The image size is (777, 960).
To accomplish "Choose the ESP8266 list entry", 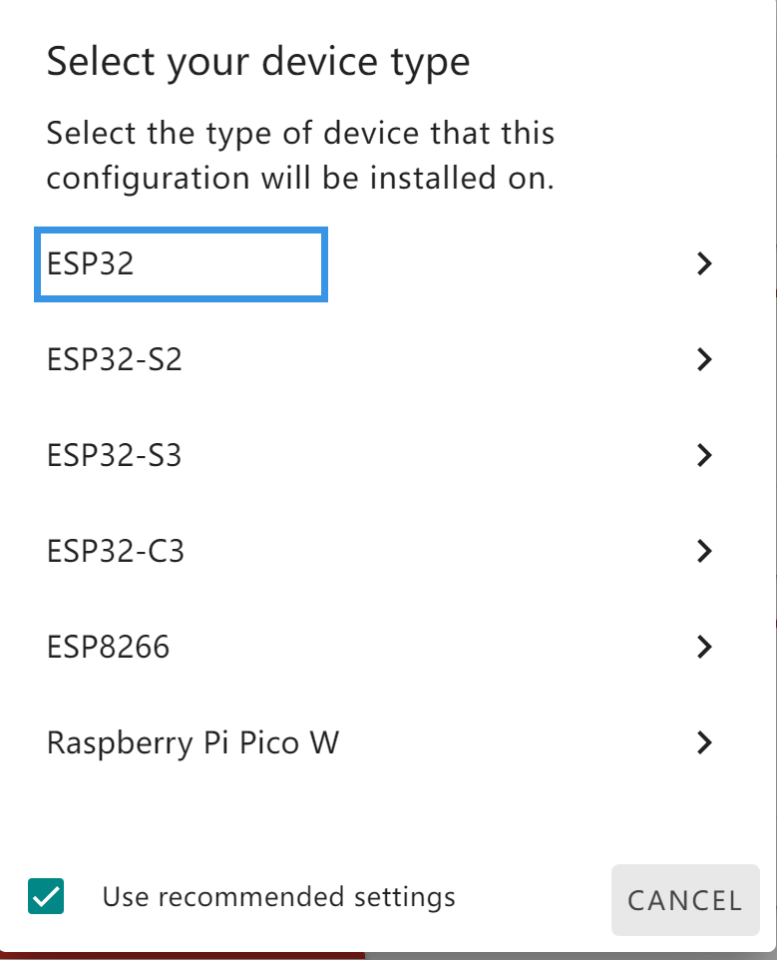I will click(109, 647).
